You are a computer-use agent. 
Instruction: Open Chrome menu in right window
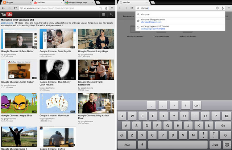pos(229,8)
